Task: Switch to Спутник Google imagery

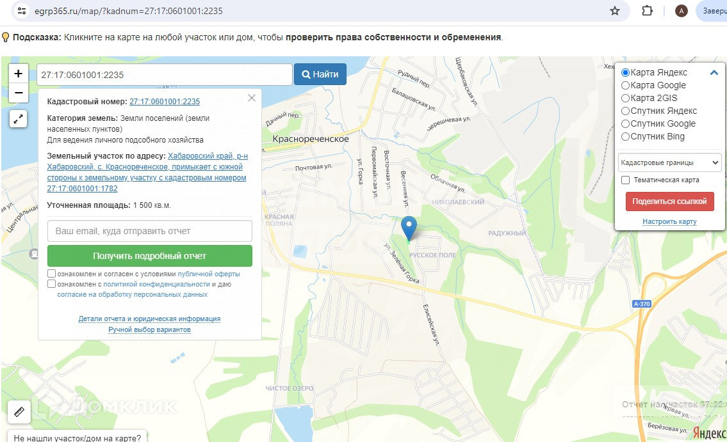Action: (x=625, y=124)
